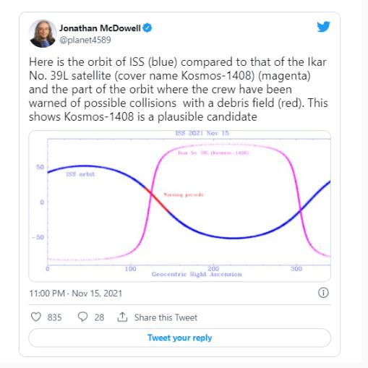Click the share upload arrow icon
This screenshot has height=368, width=368.
pyautogui.click(x=122, y=317)
